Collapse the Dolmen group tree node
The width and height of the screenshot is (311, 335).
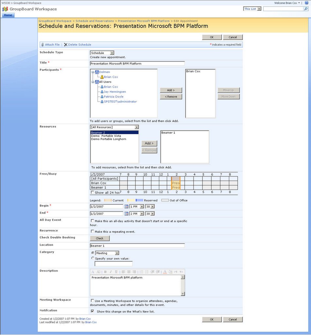93,72
